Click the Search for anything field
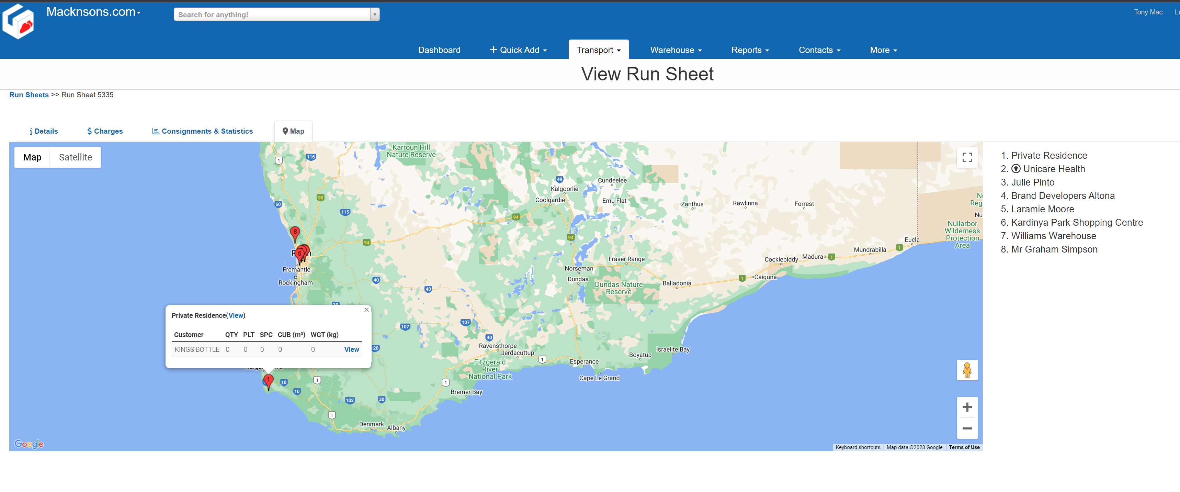Image resolution: width=1180 pixels, height=492 pixels. [272, 15]
